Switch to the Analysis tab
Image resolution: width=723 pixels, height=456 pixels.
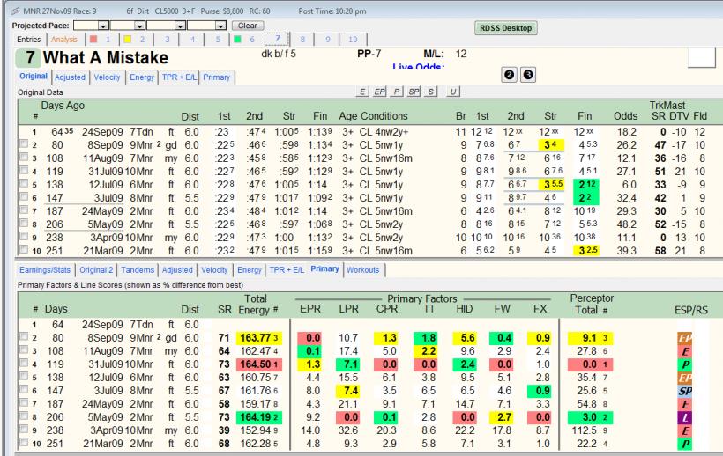64,40
